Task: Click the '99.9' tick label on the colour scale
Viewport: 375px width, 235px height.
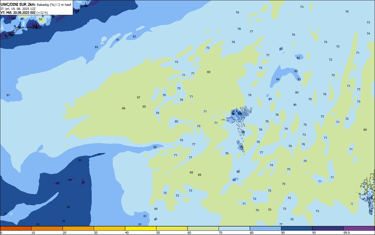Action: coord(347,233)
